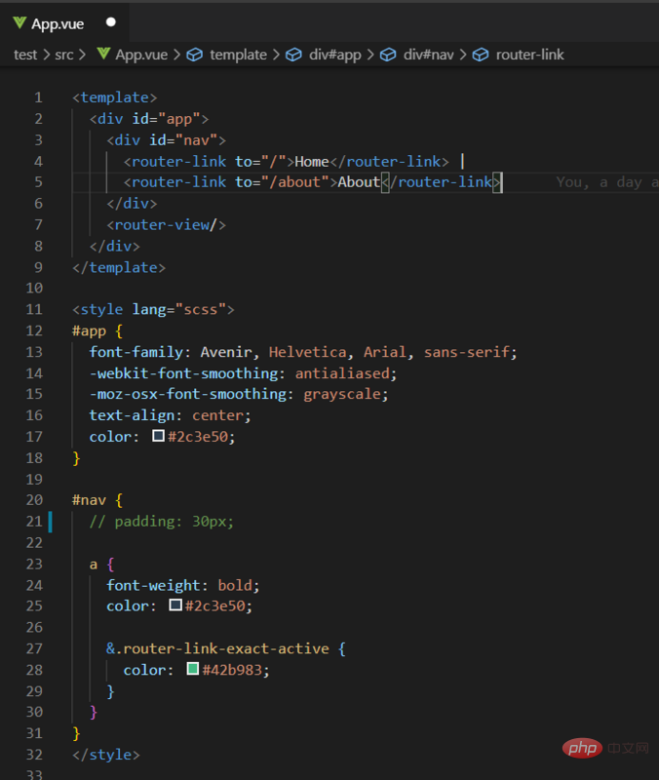This screenshot has width=659, height=780.
Task: Open the green #42b983 color swatch
Action: pyautogui.click(x=192, y=669)
